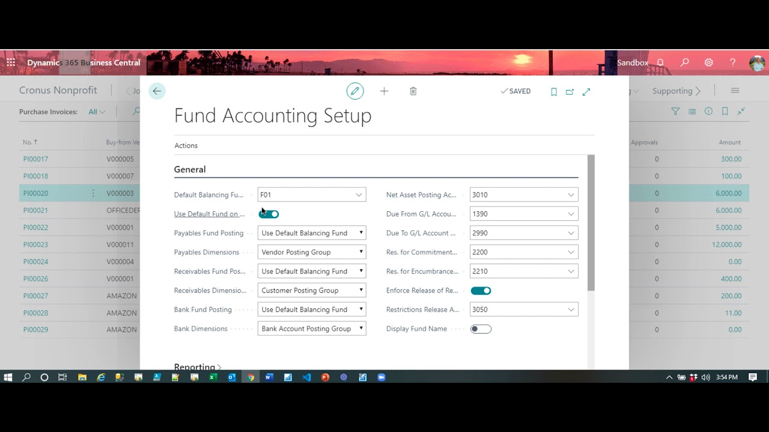
Task: Click the help question mark icon
Action: click(x=733, y=62)
